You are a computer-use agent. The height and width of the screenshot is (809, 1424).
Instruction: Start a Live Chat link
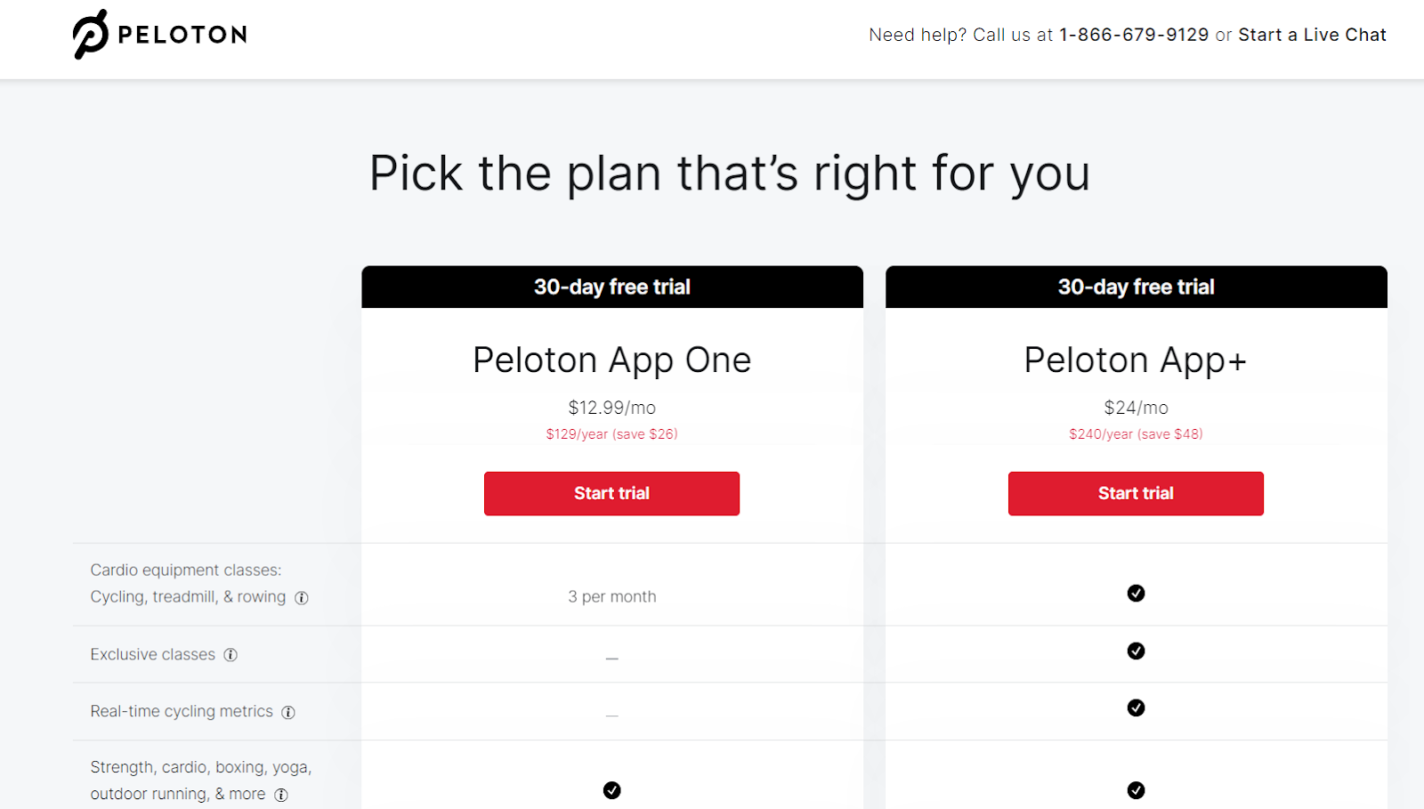[x=1312, y=35]
